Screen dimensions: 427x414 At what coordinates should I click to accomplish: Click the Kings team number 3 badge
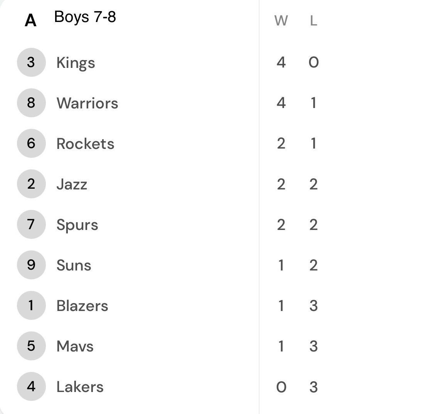click(x=31, y=62)
